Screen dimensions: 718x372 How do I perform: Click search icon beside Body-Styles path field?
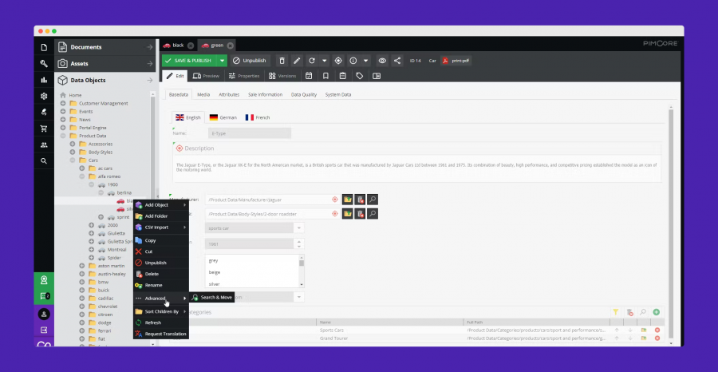click(x=373, y=213)
